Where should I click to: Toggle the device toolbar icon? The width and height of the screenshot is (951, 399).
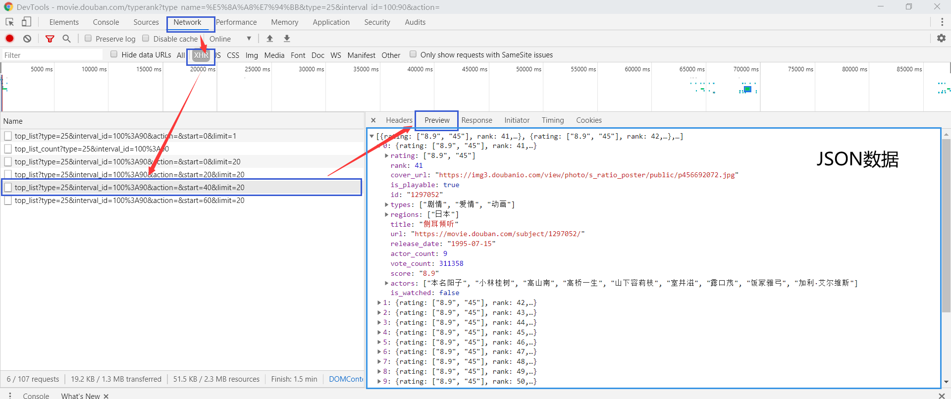26,22
